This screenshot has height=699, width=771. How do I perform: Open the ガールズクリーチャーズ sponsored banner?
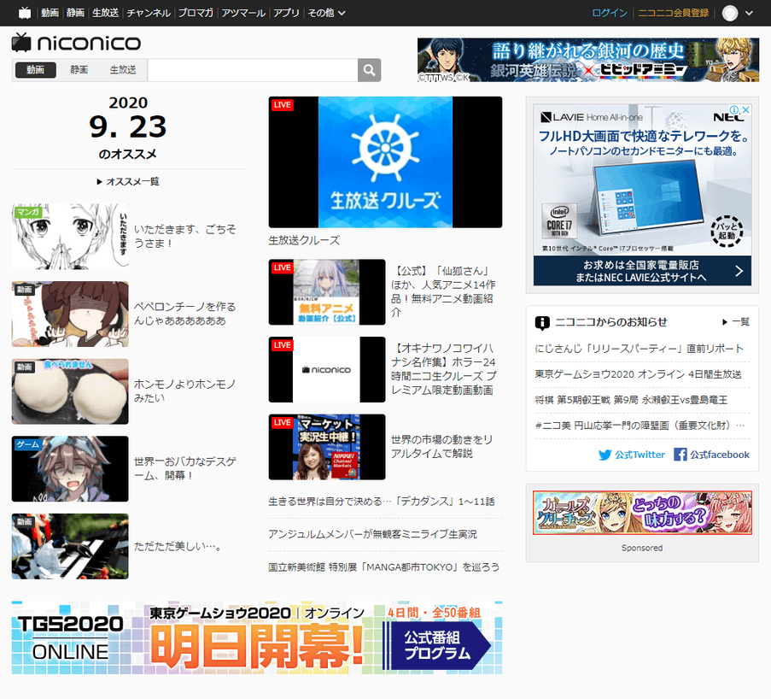pos(642,513)
